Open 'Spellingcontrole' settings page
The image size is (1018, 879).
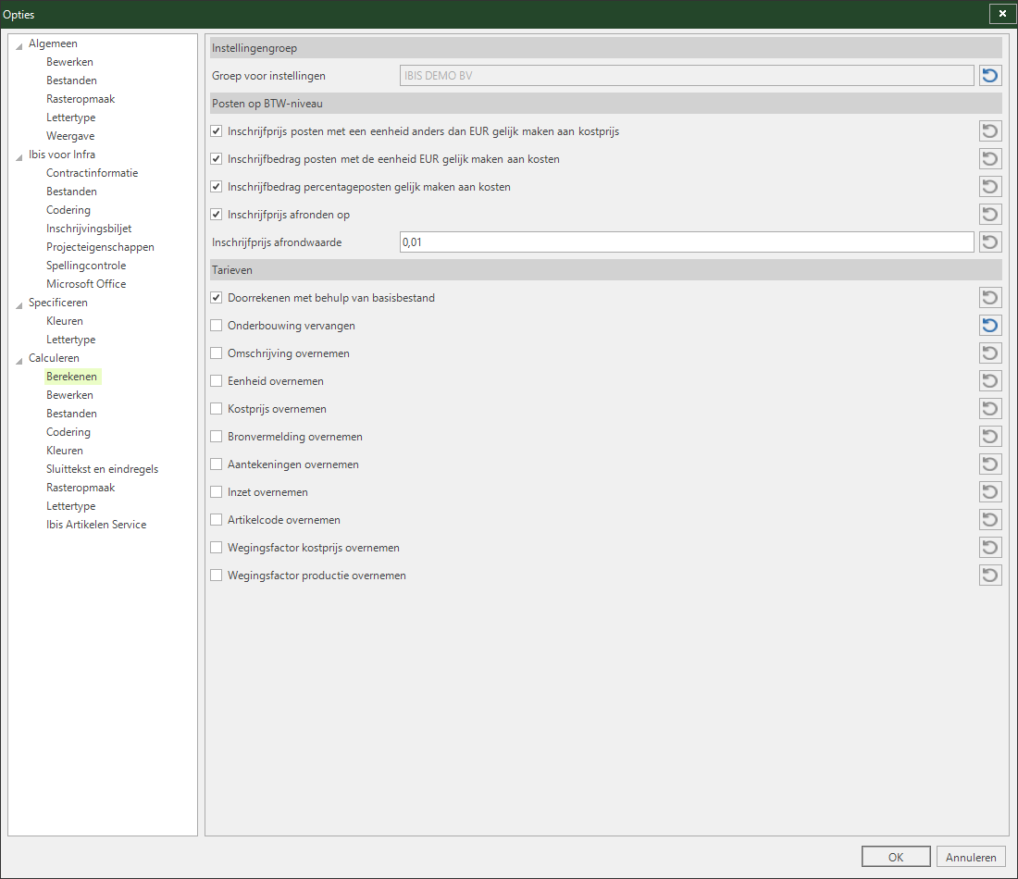point(86,266)
